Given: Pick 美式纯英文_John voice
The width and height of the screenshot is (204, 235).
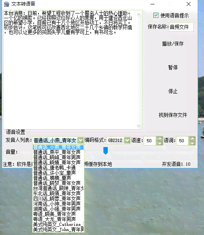Looking at the screenshot, I should click(58, 229).
